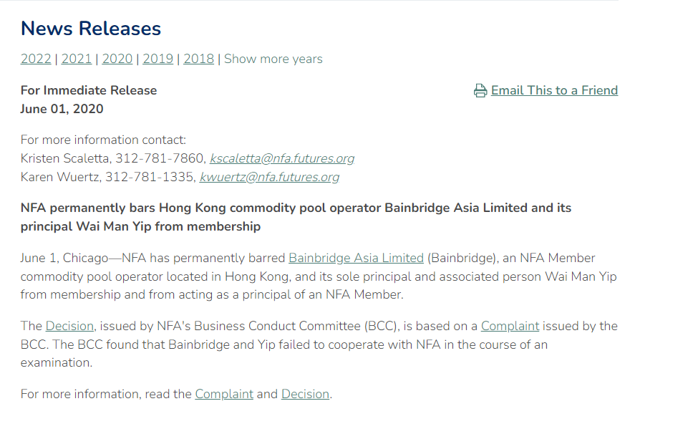Click the June 01, 2020 release date
Screen dimensions: 693x439
(62, 110)
